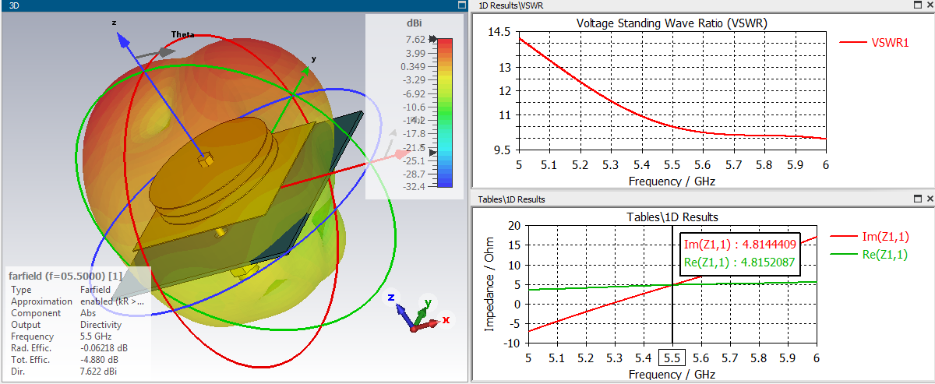935x384 pixels.
Task: Close the Tables\1D Results panel
Action: [x=929, y=199]
